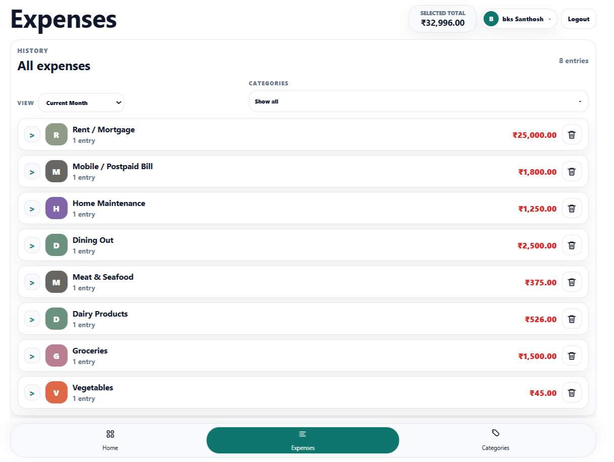Open the bks Santhosh account menu
The image size is (614, 462).
[519, 19]
